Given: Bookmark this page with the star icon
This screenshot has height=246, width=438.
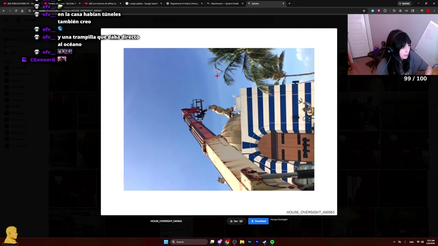Looking at the screenshot, I should 364,11.
